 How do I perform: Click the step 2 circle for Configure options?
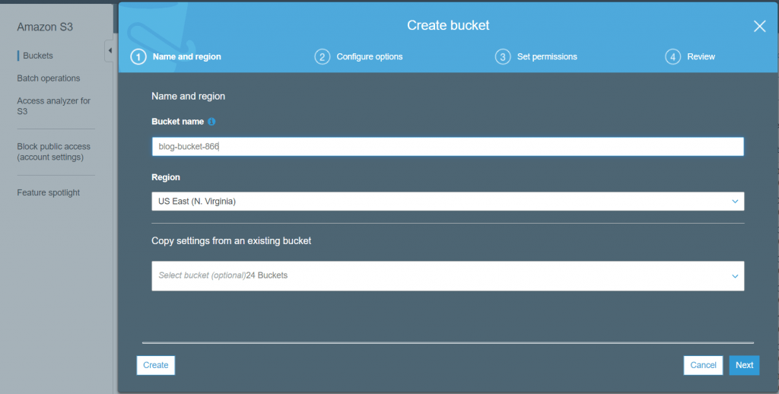323,57
